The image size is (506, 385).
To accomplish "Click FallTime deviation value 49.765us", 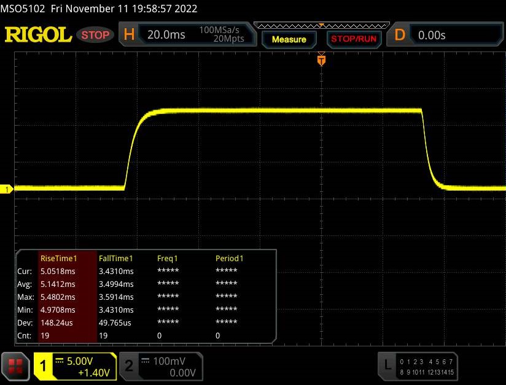I will click(x=115, y=323).
